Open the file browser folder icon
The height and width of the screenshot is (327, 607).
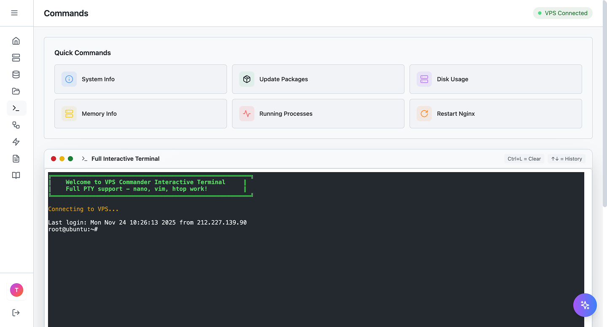pos(16,91)
